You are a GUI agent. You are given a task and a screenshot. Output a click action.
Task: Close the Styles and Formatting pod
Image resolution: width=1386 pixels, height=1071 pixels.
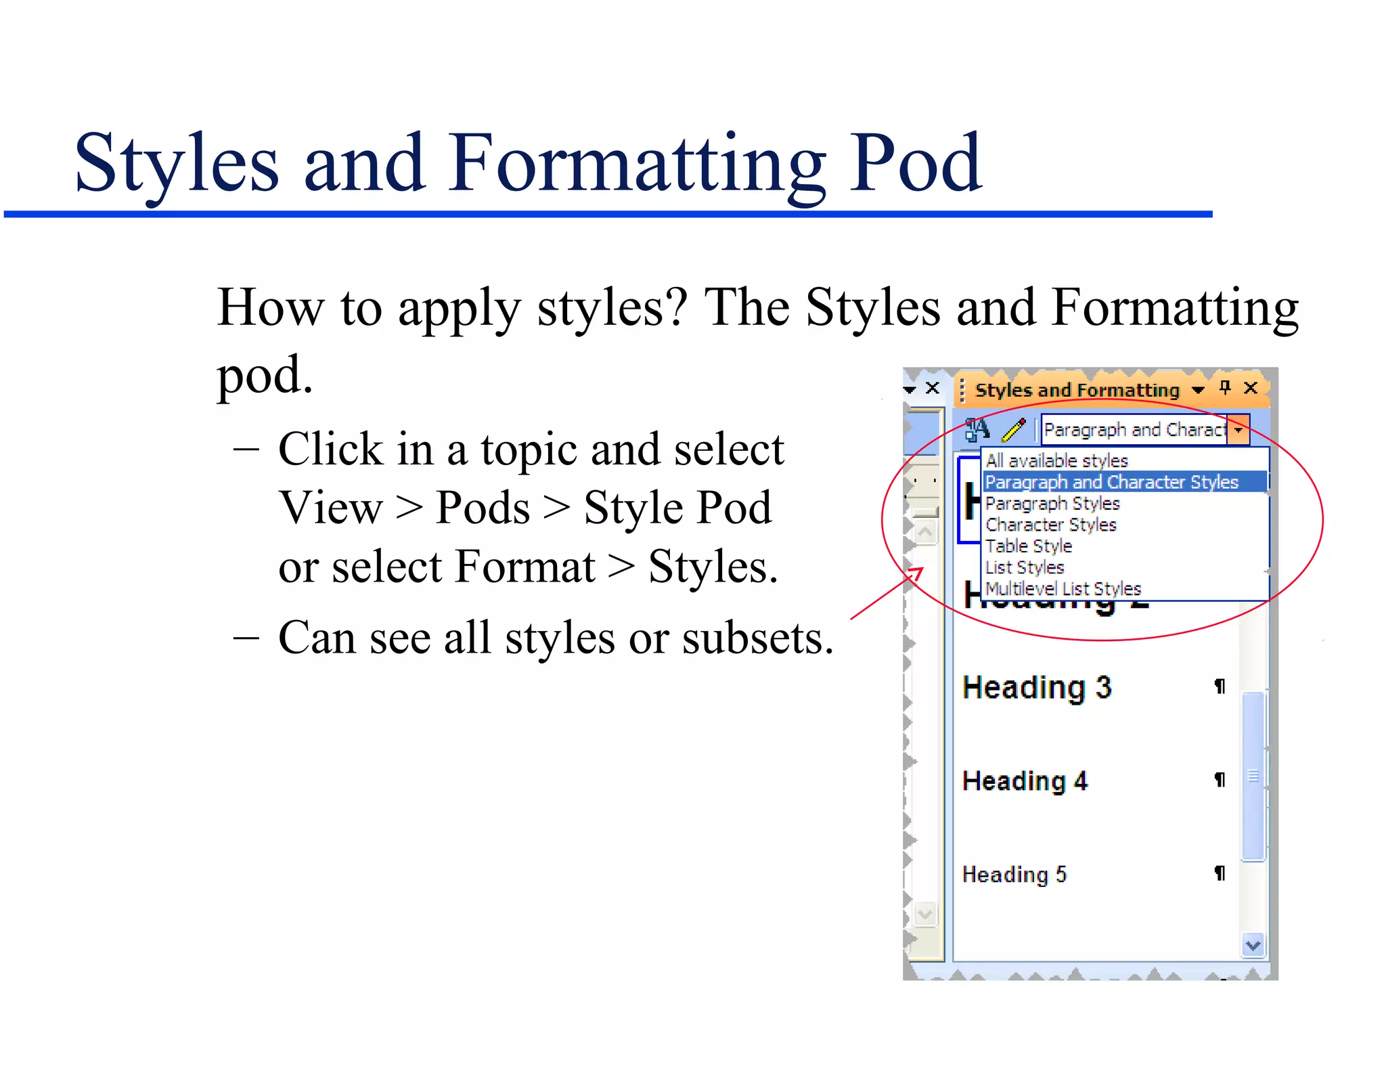tap(1251, 388)
